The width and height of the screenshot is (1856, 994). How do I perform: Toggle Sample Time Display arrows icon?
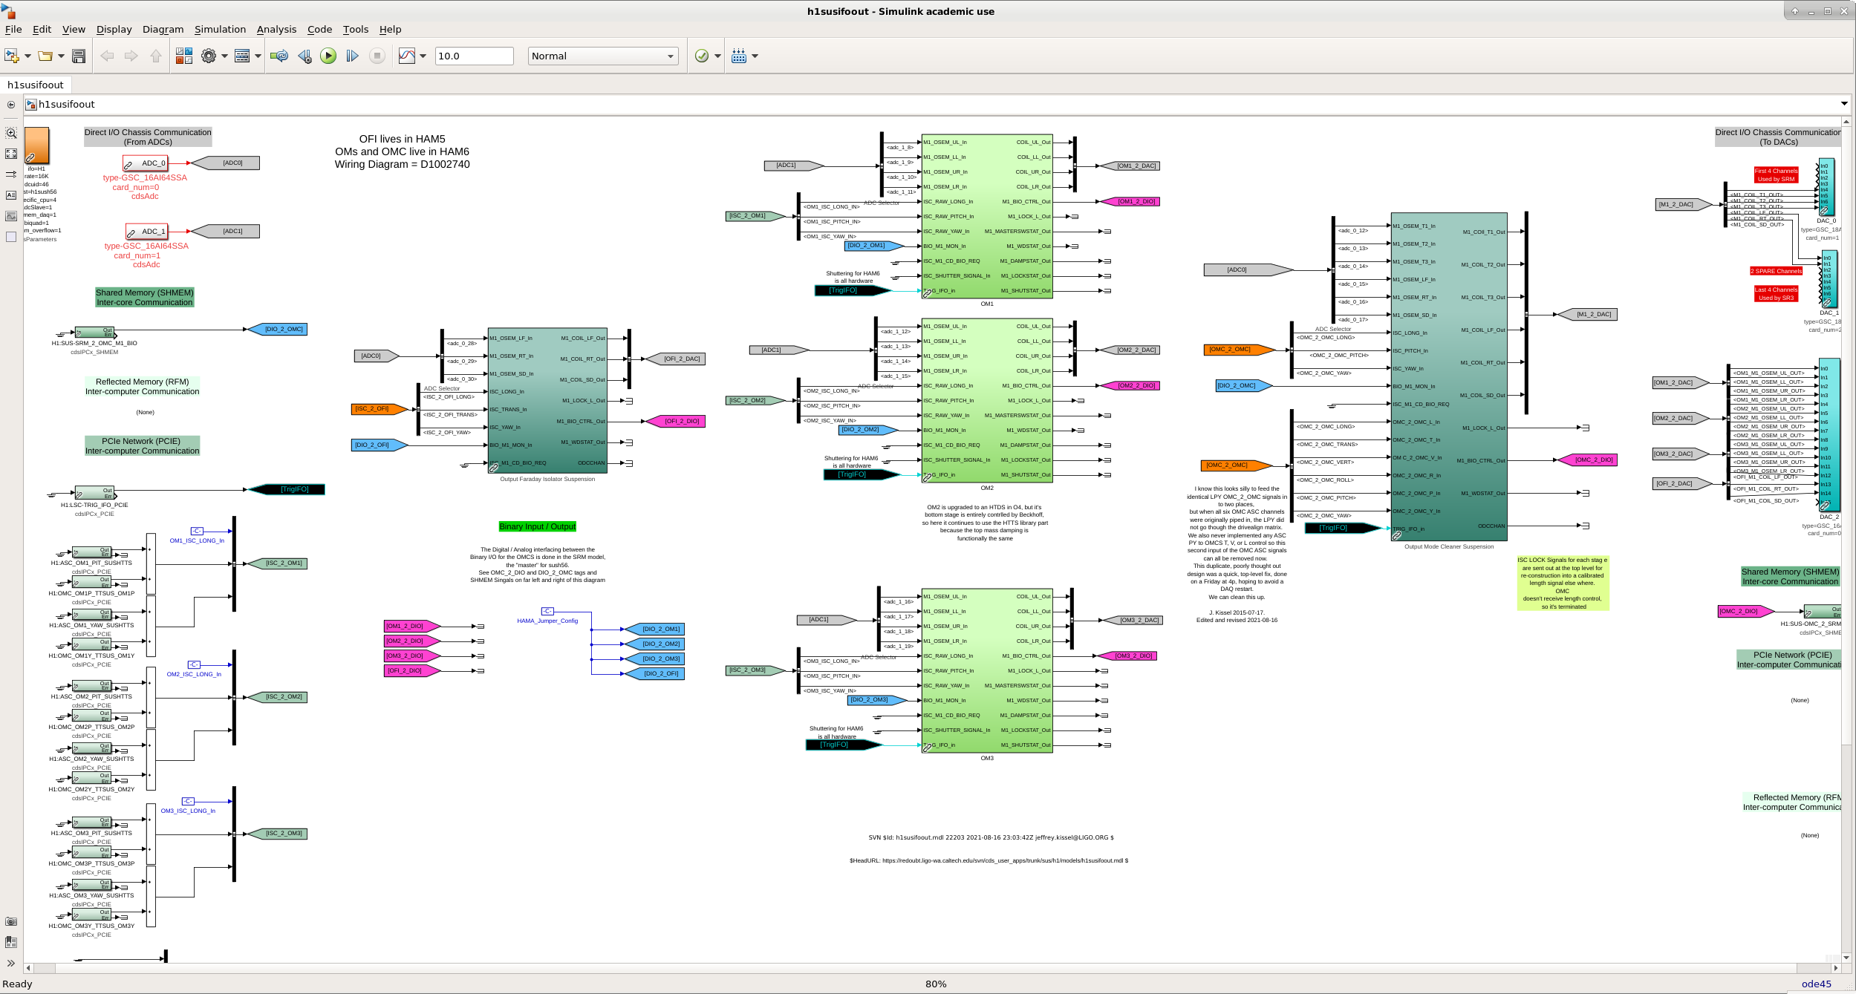pyautogui.click(x=11, y=174)
